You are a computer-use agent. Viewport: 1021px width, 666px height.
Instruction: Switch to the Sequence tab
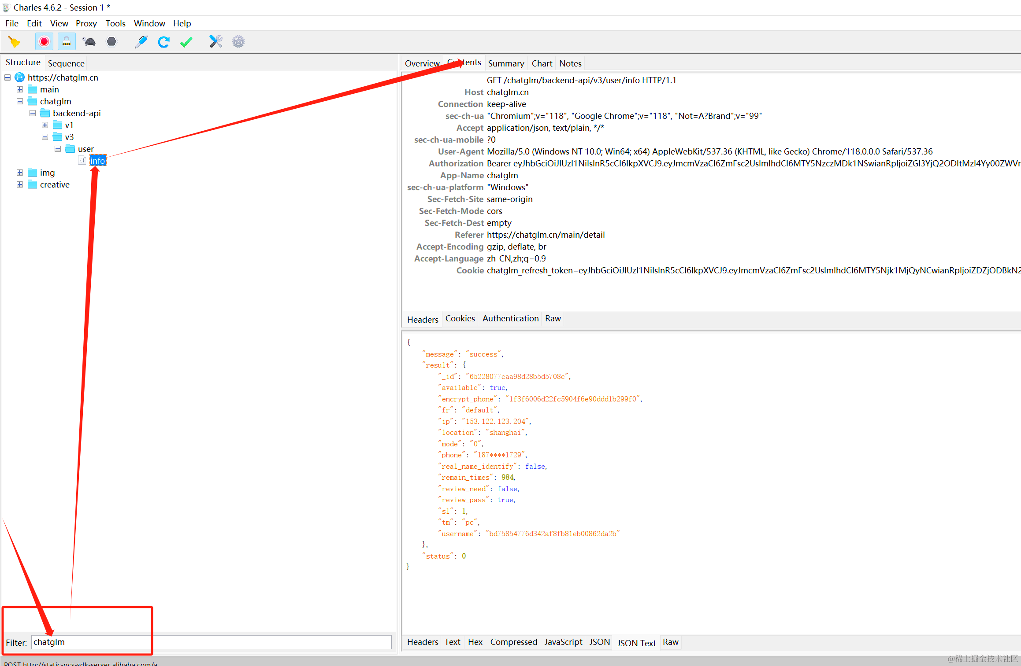[66, 63]
